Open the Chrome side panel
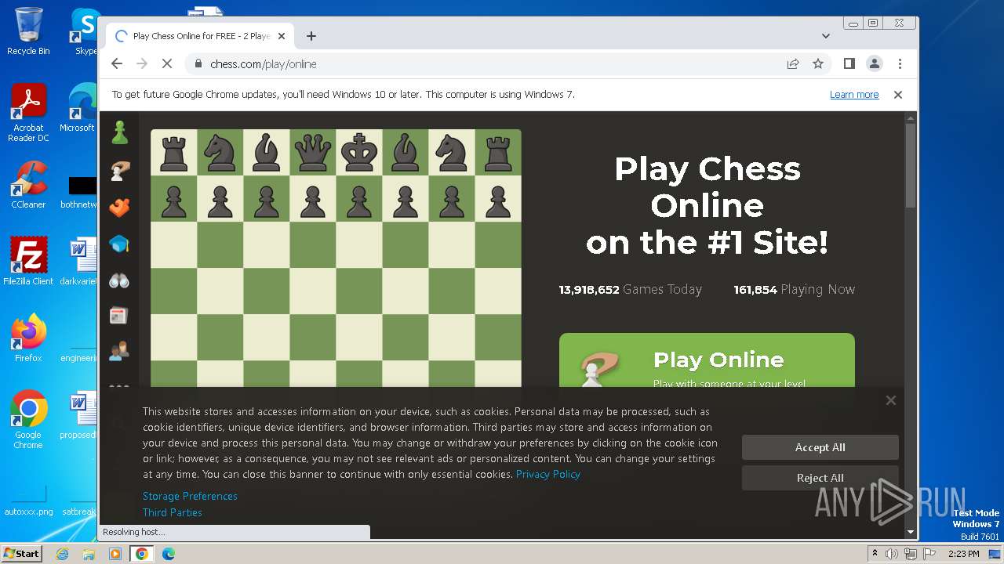Screen dimensions: 1004x564 click(x=849, y=63)
